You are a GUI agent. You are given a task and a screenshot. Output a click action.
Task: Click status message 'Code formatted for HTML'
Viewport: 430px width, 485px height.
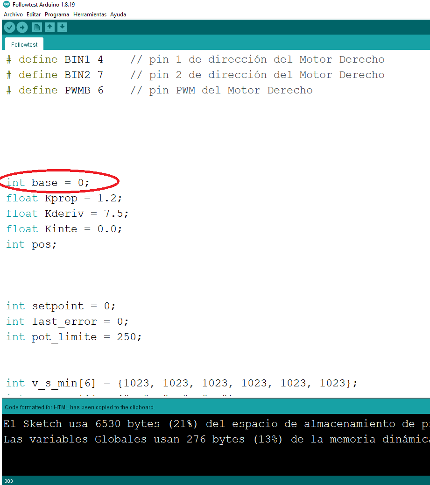point(80,407)
